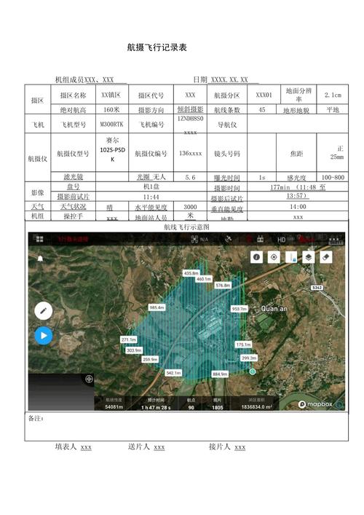The width and height of the screenshot is (364, 515).
Task: Select the green start point marker on map
Action: click(253, 371)
